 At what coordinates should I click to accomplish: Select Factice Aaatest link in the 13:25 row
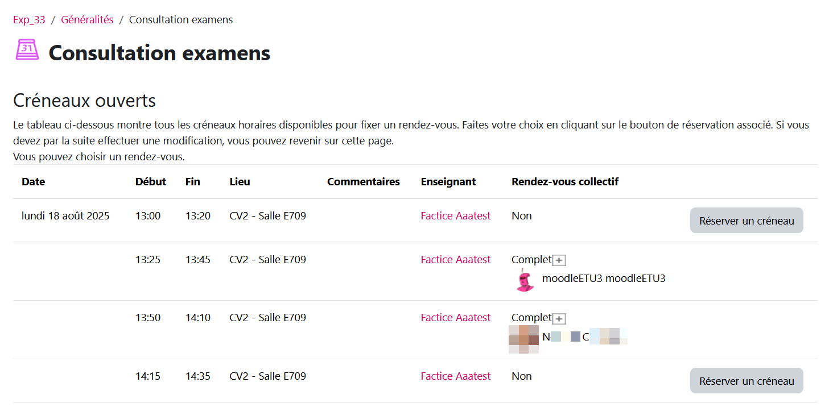[455, 260]
